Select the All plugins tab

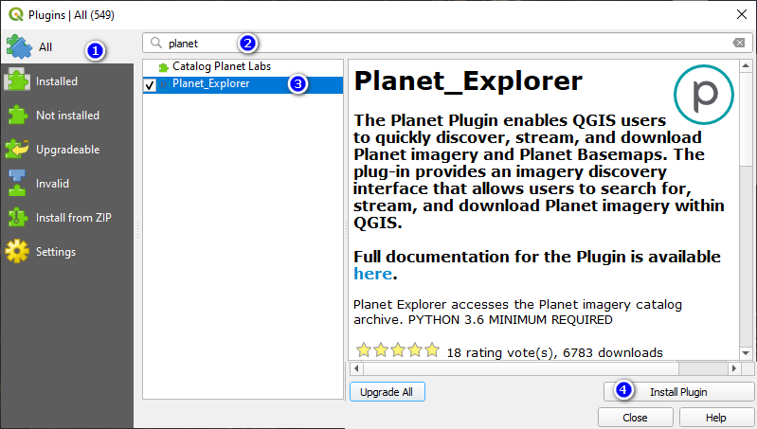click(67, 46)
